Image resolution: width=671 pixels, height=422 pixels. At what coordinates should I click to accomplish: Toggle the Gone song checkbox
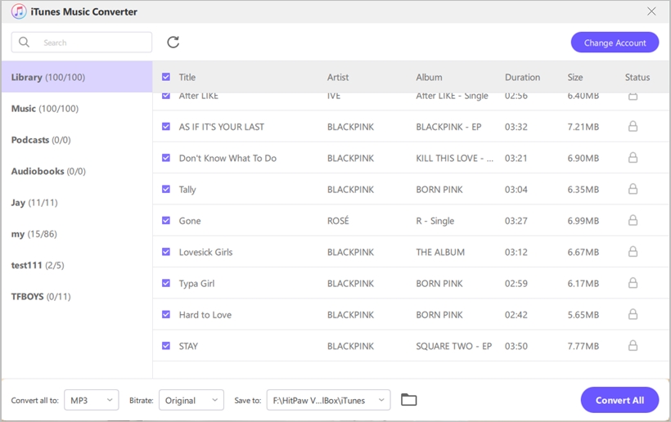[x=166, y=220]
